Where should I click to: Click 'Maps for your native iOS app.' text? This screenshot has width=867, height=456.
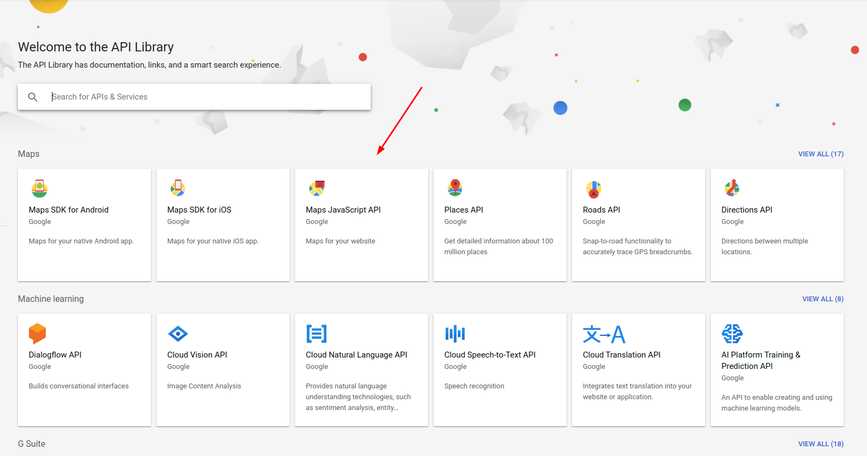(x=213, y=241)
